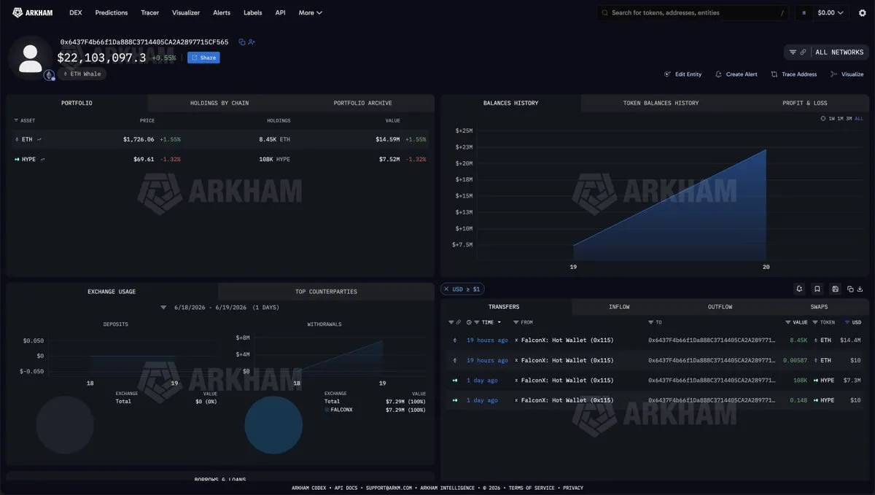Open the All Networks selector
The width and height of the screenshot is (875, 495).
pyautogui.click(x=826, y=52)
